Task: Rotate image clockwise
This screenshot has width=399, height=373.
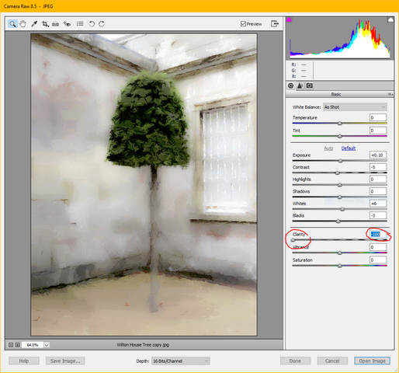Action: coord(102,24)
